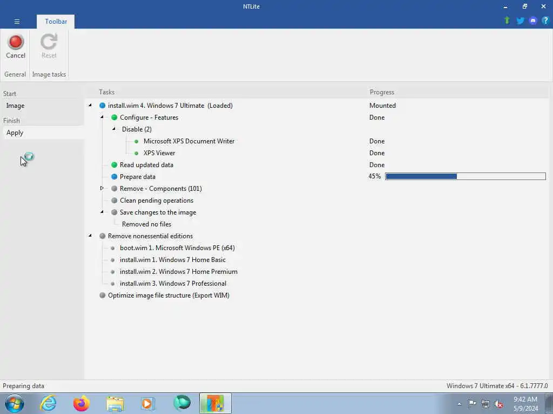Show hidden system tray icons
Screen dimensions: 553x414
459,404
